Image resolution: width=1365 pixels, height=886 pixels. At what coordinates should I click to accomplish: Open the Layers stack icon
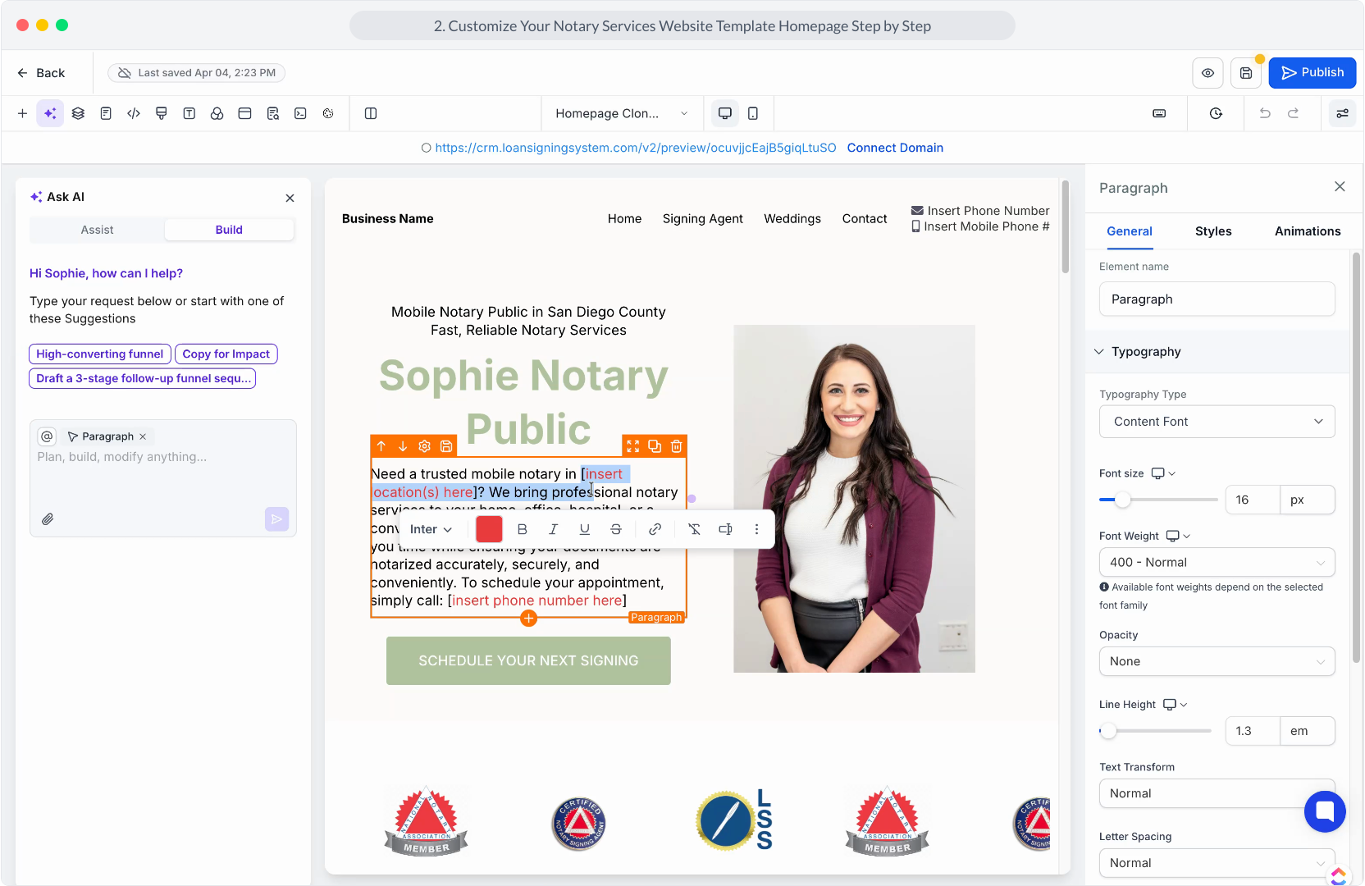pyautogui.click(x=78, y=113)
